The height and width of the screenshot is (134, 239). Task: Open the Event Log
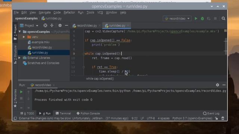(x=211, y=114)
